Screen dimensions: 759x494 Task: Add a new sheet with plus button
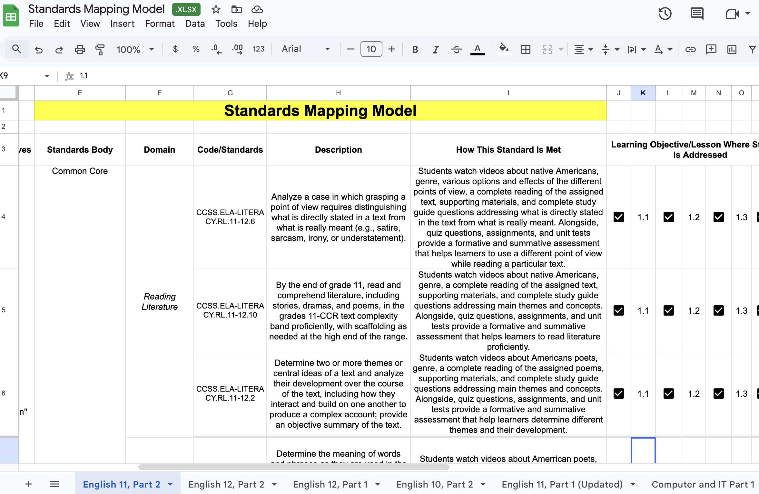pyautogui.click(x=29, y=484)
